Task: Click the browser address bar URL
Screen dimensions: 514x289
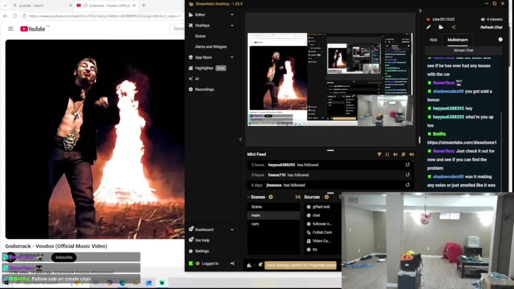Action: coord(104,16)
